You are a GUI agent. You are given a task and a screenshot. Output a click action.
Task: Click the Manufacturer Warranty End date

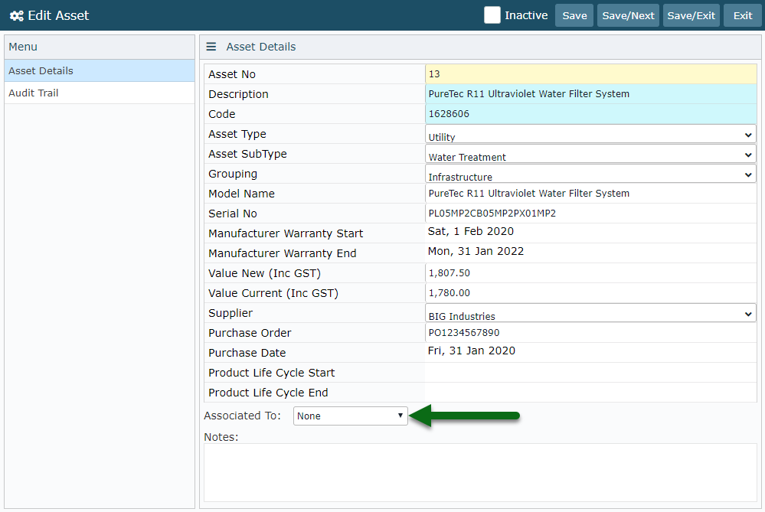476,252
